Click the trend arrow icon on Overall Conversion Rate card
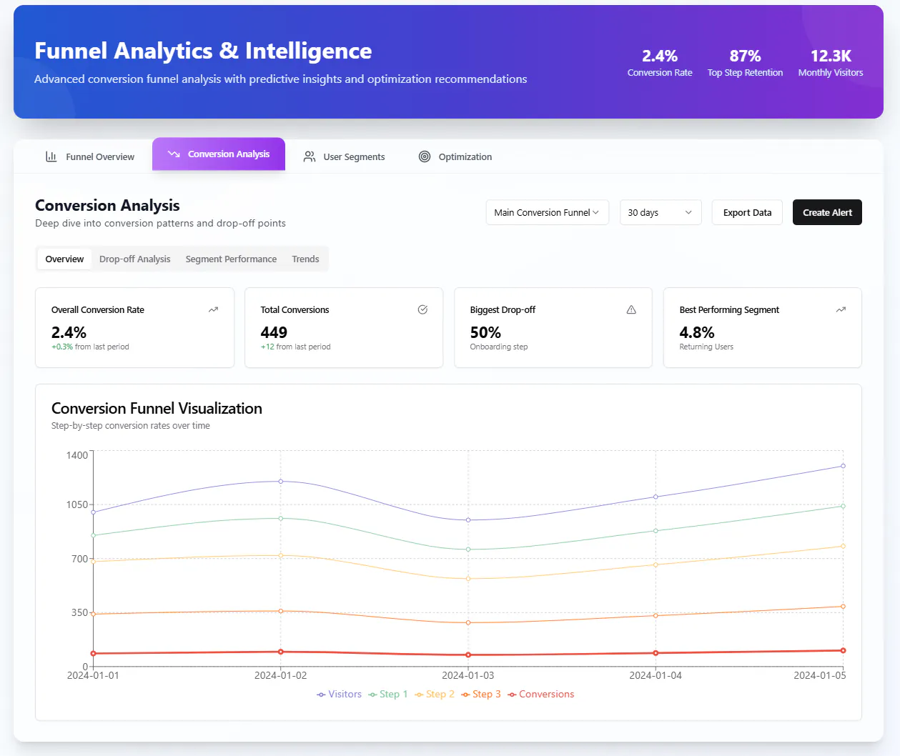 click(x=213, y=309)
